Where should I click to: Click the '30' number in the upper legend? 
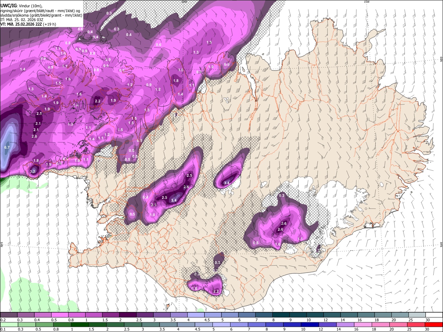click(427, 320)
